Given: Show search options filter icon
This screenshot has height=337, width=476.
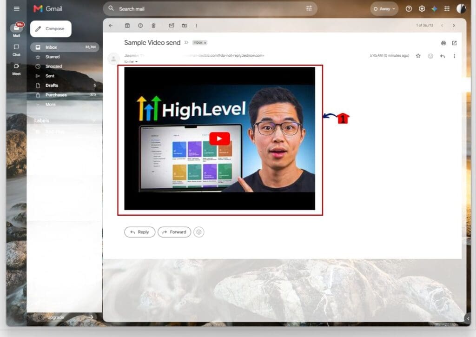Looking at the screenshot, I should tap(309, 8).
